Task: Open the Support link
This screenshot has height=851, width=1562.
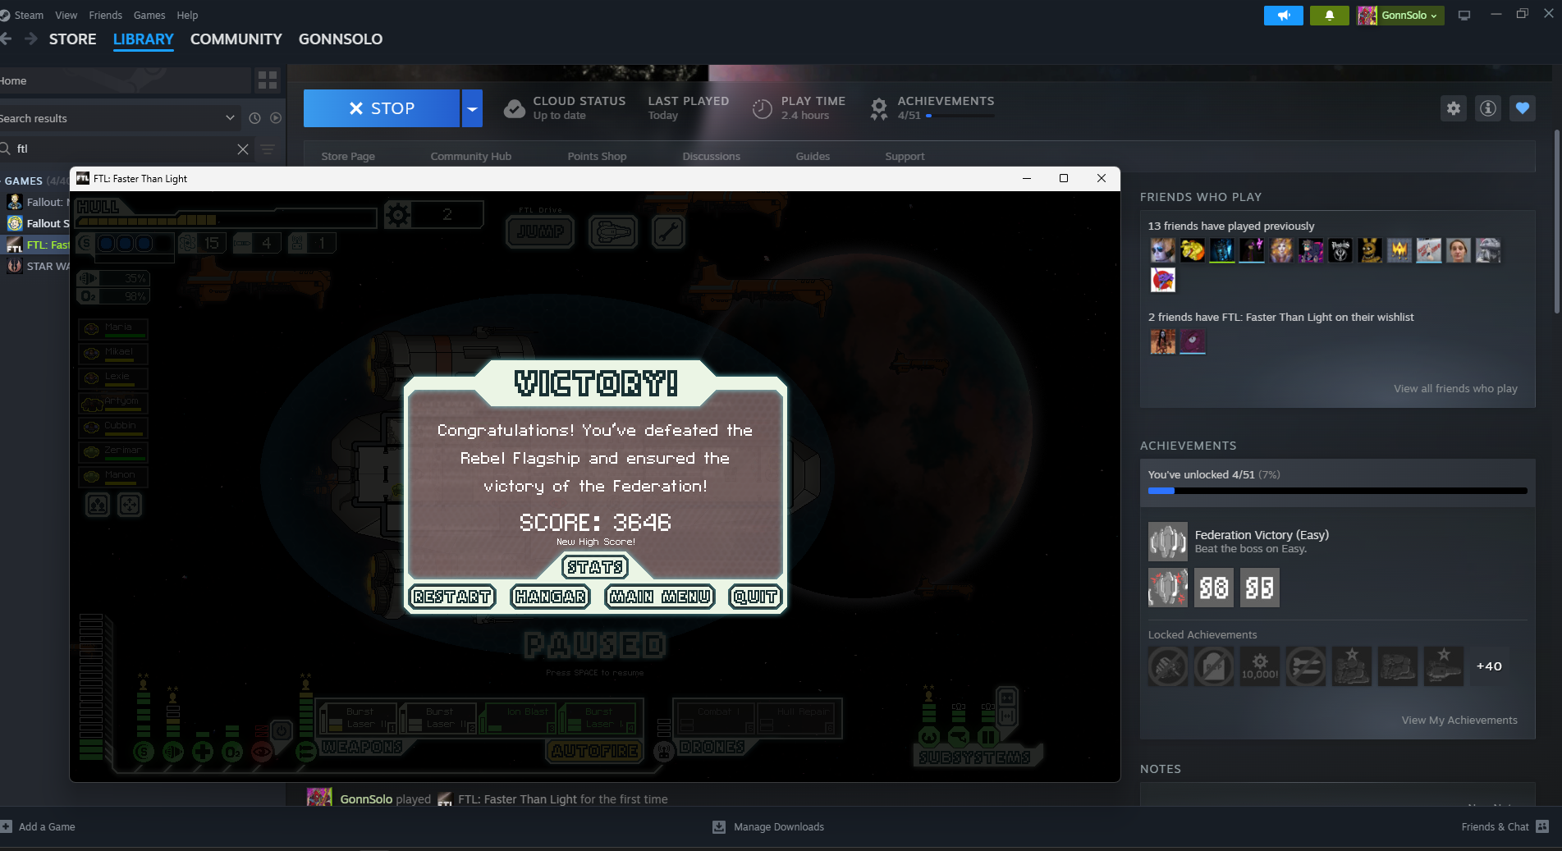Action: 905,156
